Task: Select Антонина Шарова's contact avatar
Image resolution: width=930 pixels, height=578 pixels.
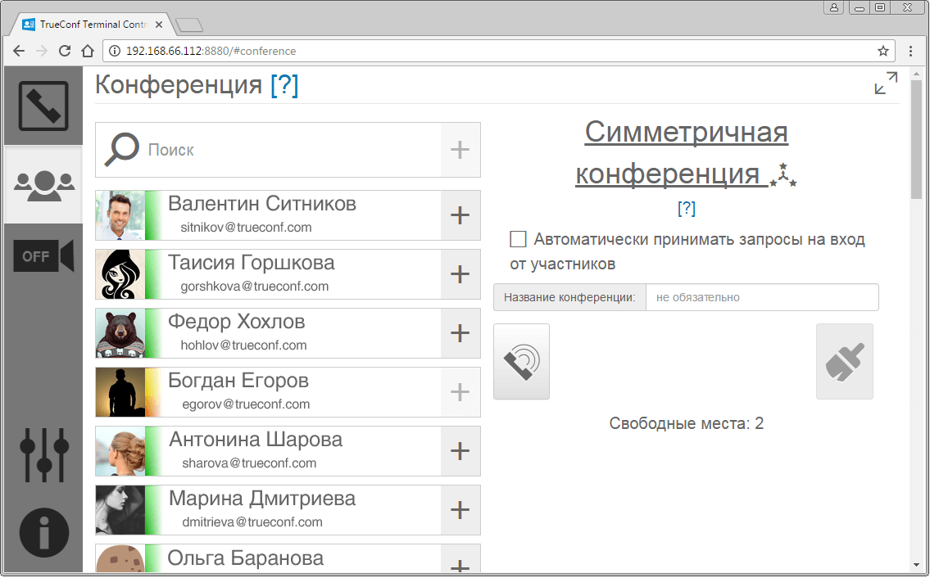Action: [120, 451]
